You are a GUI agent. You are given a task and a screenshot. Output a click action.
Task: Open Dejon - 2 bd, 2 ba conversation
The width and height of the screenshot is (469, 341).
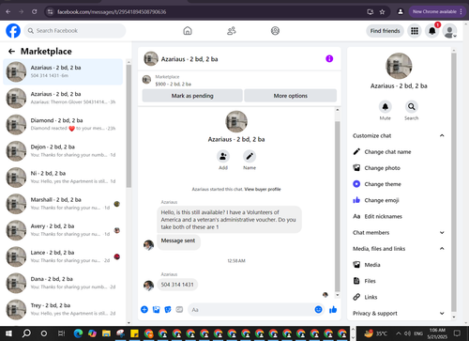pos(63,151)
